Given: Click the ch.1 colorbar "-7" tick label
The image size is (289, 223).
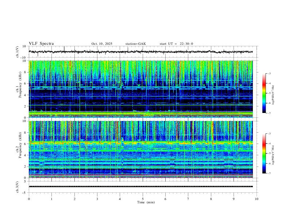Looking at the screenshot, I should (x=269, y=113).
